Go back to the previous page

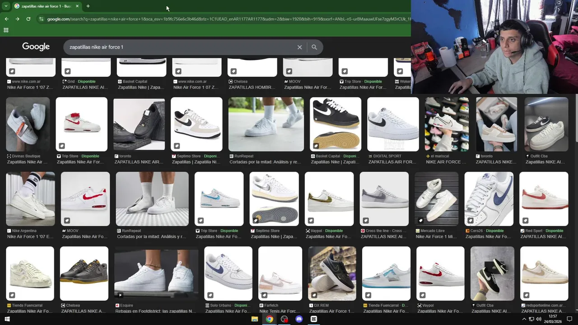(6, 19)
